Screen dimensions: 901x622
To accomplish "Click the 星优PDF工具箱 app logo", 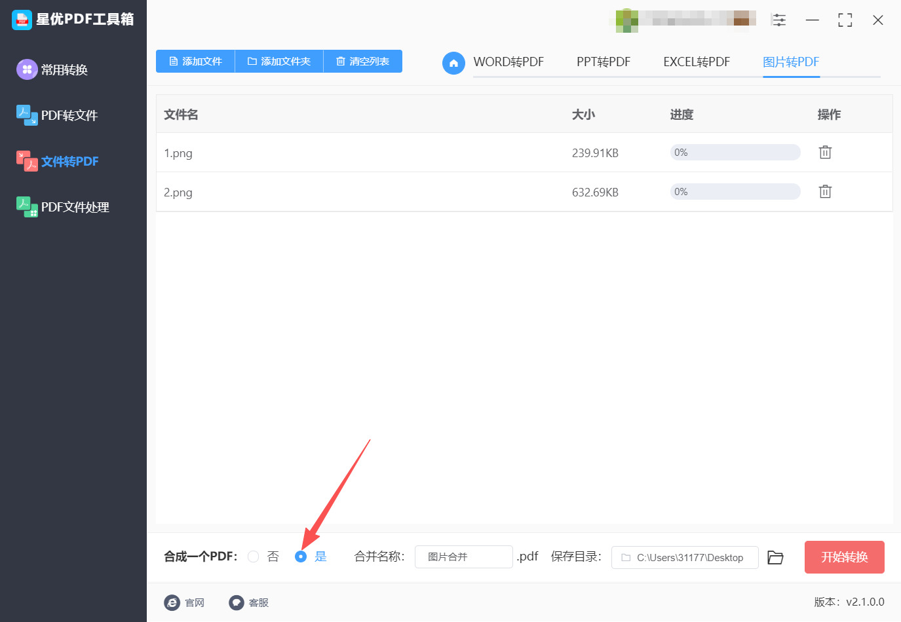I will pos(22,20).
